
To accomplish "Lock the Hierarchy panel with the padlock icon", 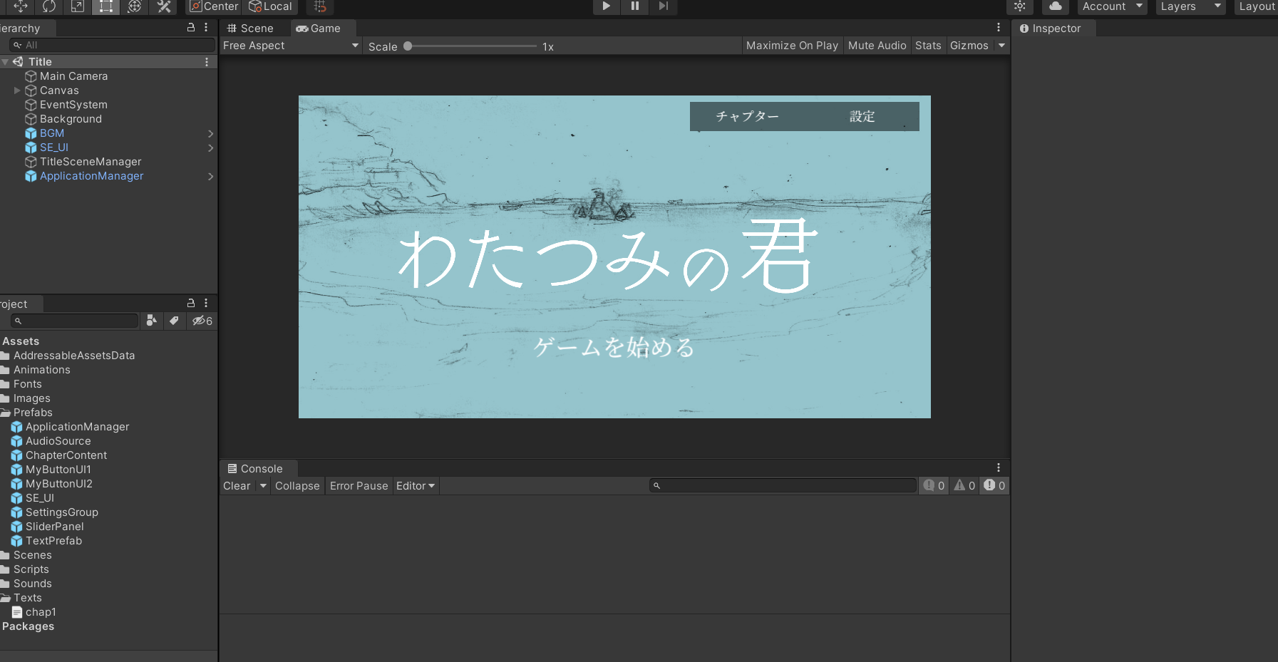I will pos(191,27).
